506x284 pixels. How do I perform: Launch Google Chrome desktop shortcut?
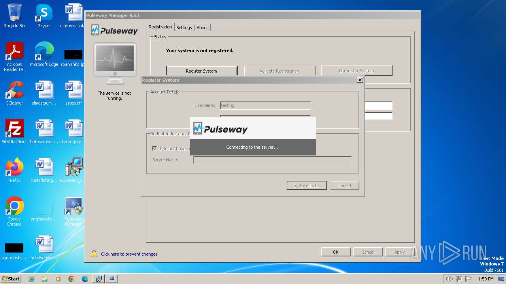point(14,211)
